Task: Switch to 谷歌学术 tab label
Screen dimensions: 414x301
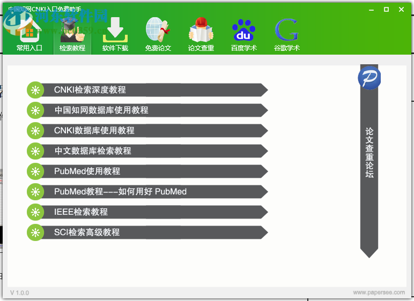Action: 287,48
